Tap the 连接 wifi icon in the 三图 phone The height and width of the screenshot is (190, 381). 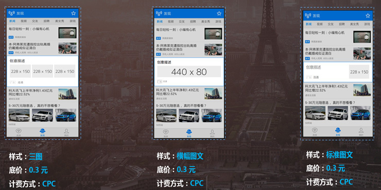click(x=19, y=131)
